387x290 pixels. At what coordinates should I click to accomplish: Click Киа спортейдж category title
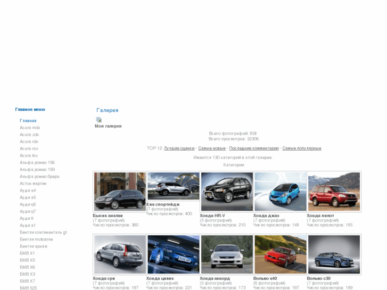[x=163, y=204]
